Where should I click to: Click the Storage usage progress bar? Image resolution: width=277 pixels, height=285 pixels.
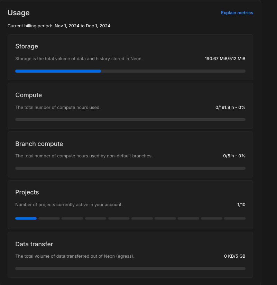coord(130,71)
